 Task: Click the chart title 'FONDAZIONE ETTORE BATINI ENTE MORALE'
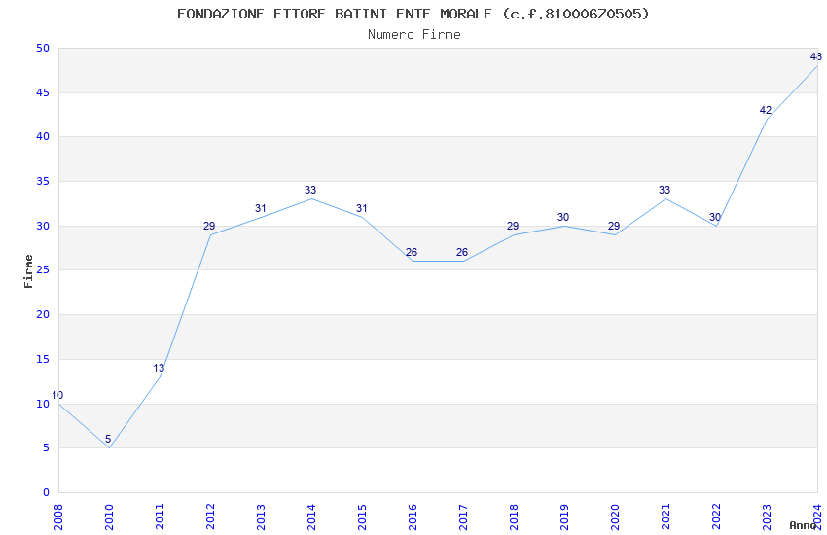[x=335, y=14]
